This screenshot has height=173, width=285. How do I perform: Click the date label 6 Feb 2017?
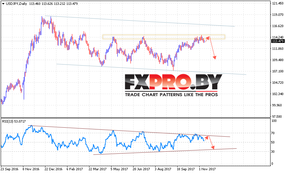click(75, 169)
